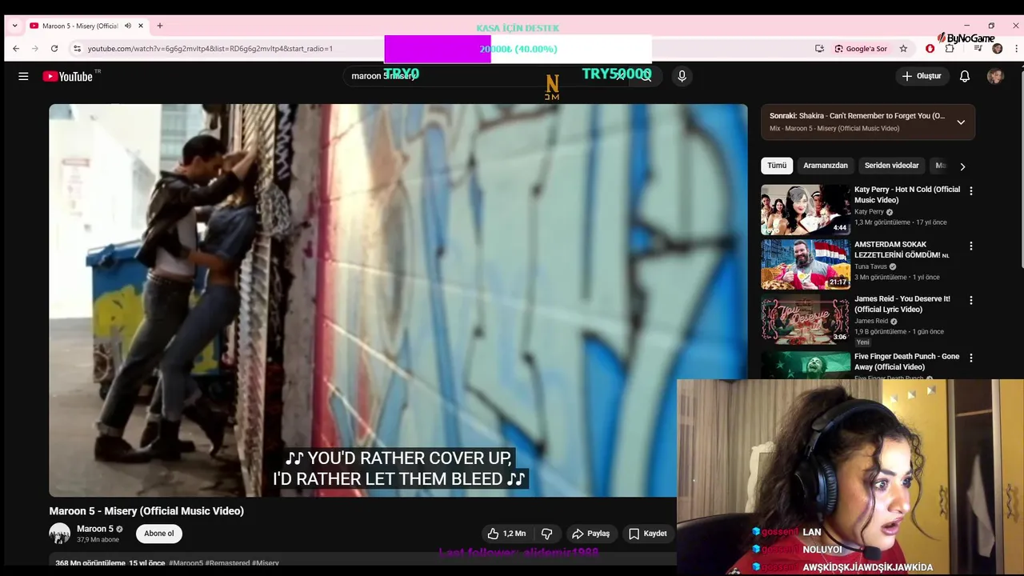
Task: Open James Reid You Deserve It thumbnail
Action: pos(806,318)
